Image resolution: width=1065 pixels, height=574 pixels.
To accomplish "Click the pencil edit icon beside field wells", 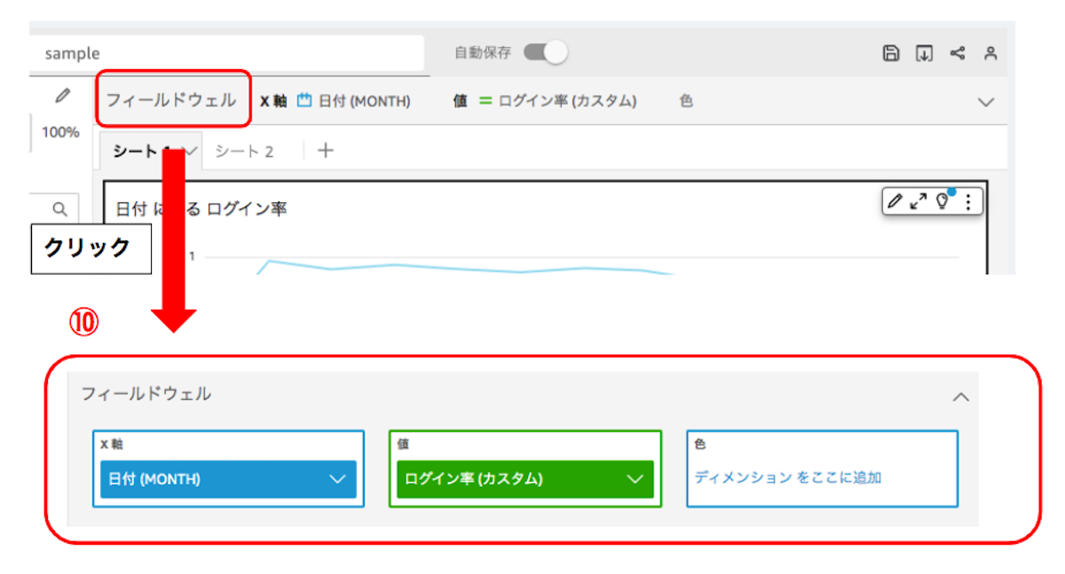I will click(62, 96).
